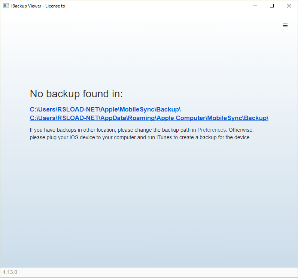The image size is (298, 278).
Task: Open the Apple\MobileSync\Backup path link
Action: (105, 109)
